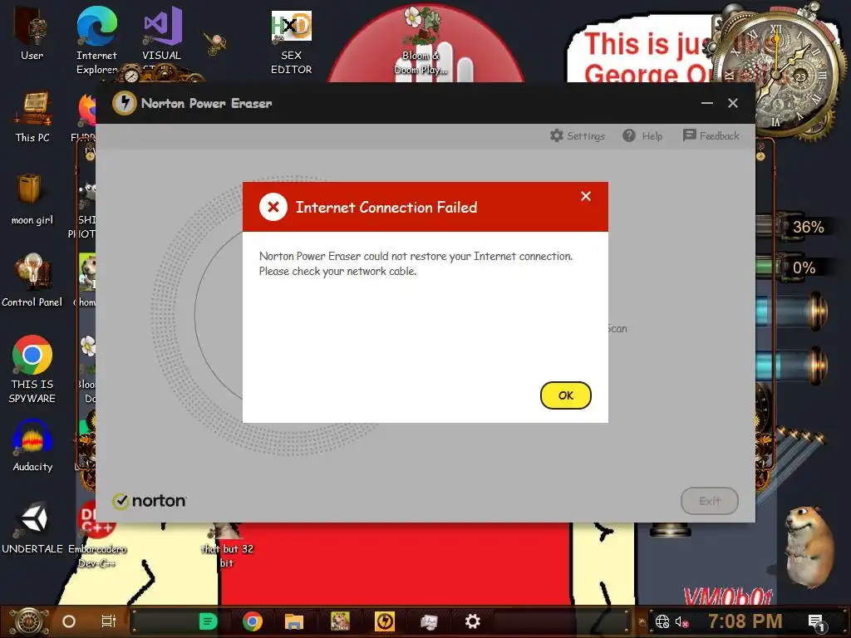Open Settings in Norton Power Eraser

[x=578, y=135]
